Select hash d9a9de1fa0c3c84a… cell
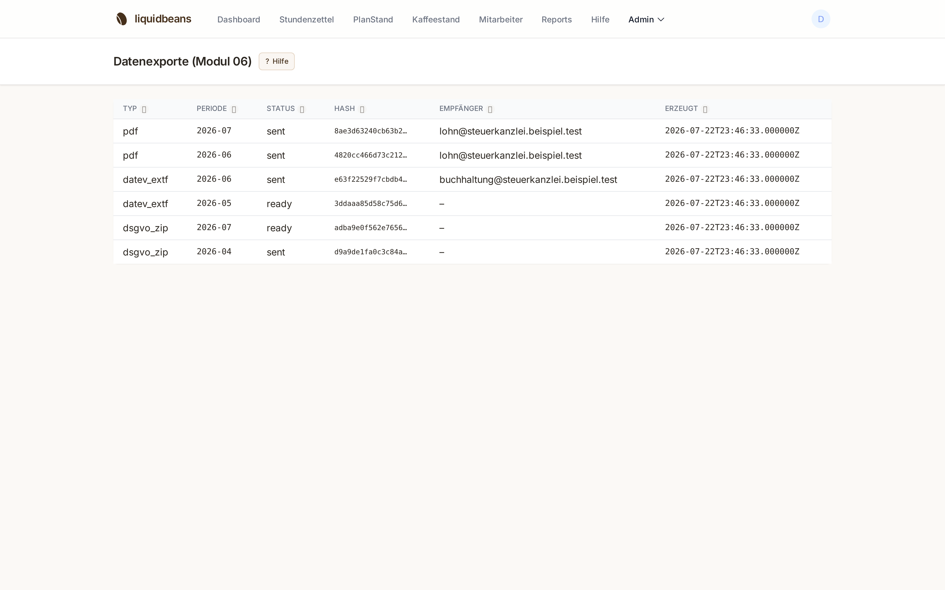The image size is (945, 590). pyautogui.click(x=371, y=252)
